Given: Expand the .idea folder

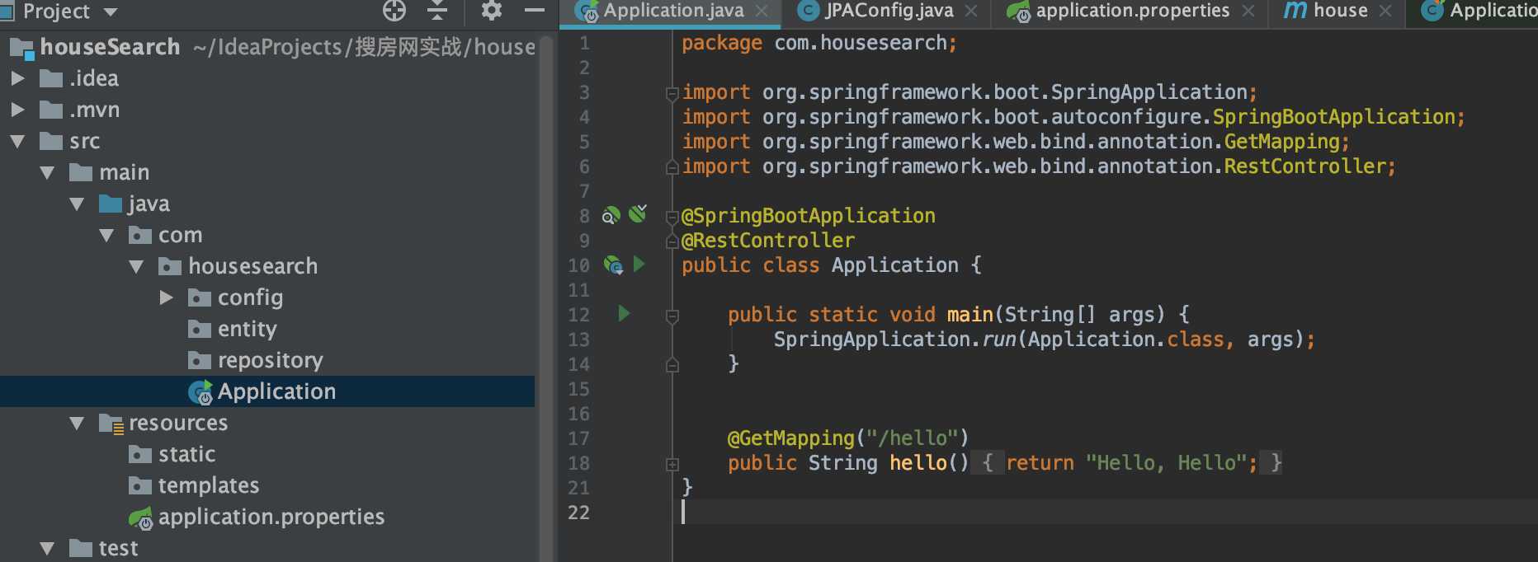Looking at the screenshot, I should point(17,78).
